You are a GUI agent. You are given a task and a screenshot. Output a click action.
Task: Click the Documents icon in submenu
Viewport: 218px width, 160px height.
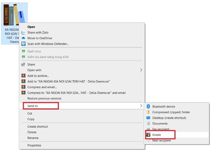148,123
